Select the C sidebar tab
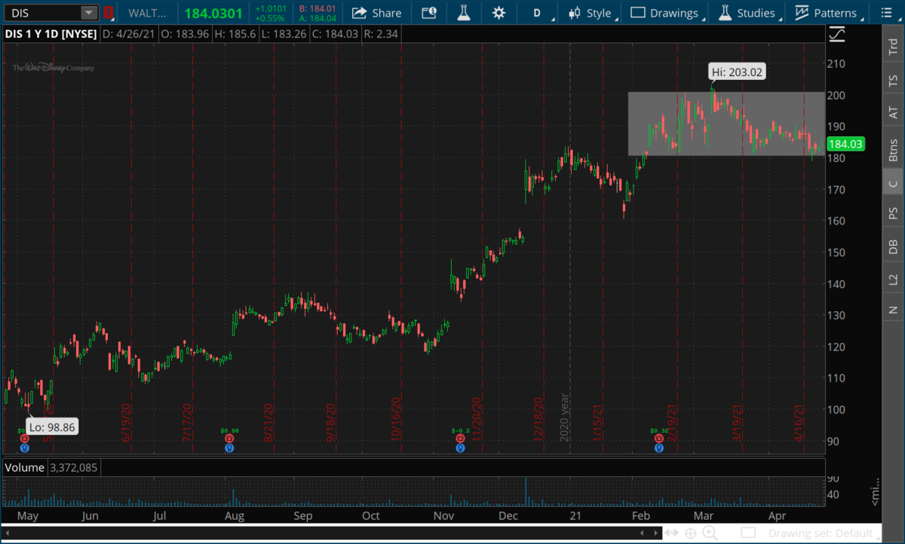Image resolution: width=905 pixels, height=544 pixels. [x=893, y=183]
